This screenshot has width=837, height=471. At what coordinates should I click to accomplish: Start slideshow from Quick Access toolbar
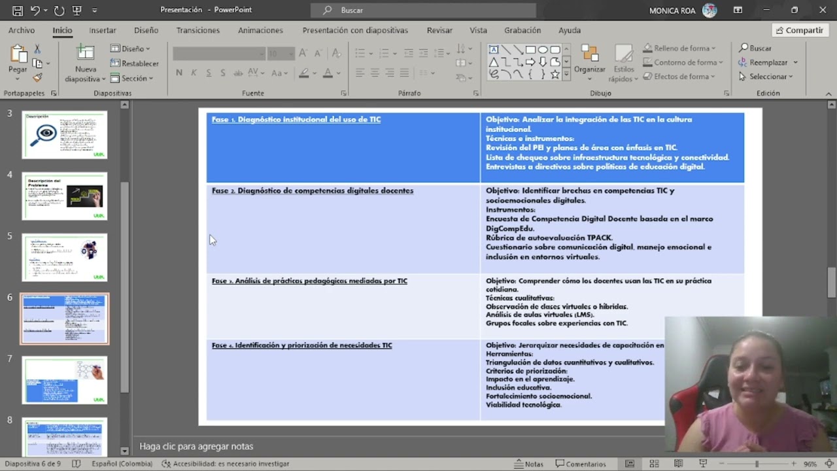point(77,10)
